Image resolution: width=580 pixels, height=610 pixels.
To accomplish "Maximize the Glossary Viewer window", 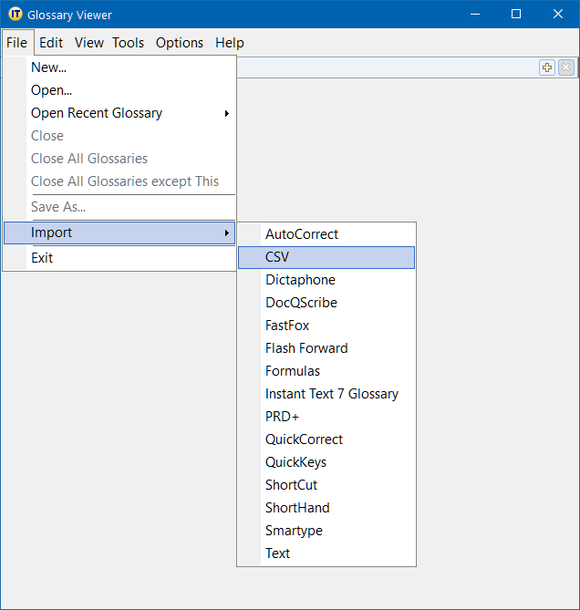I will coord(516,15).
